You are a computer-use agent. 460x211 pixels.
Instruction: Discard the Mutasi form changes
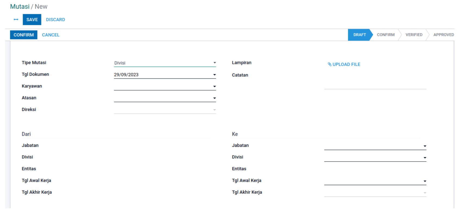coord(55,20)
